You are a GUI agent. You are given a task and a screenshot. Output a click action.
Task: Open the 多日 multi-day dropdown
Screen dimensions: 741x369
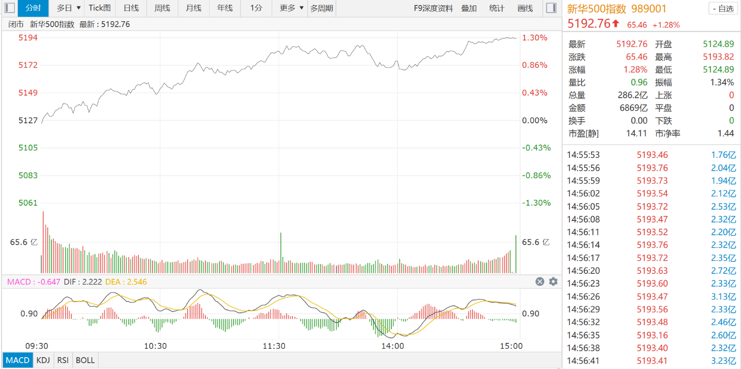[68, 8]
